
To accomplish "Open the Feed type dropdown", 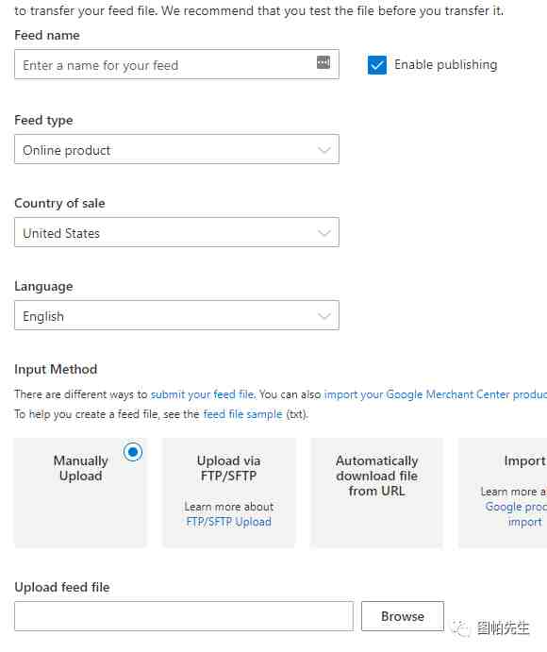I will [176, 149].
